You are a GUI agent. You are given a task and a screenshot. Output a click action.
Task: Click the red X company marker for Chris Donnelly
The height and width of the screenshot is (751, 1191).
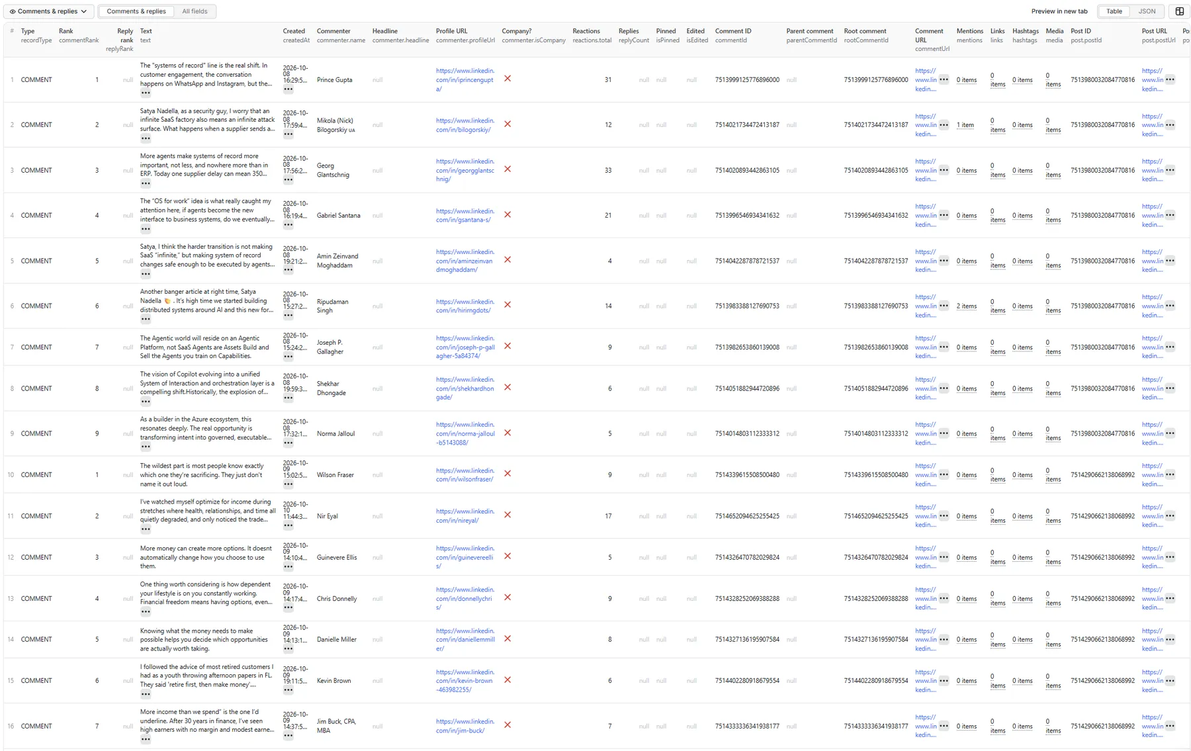coord(507,597)
